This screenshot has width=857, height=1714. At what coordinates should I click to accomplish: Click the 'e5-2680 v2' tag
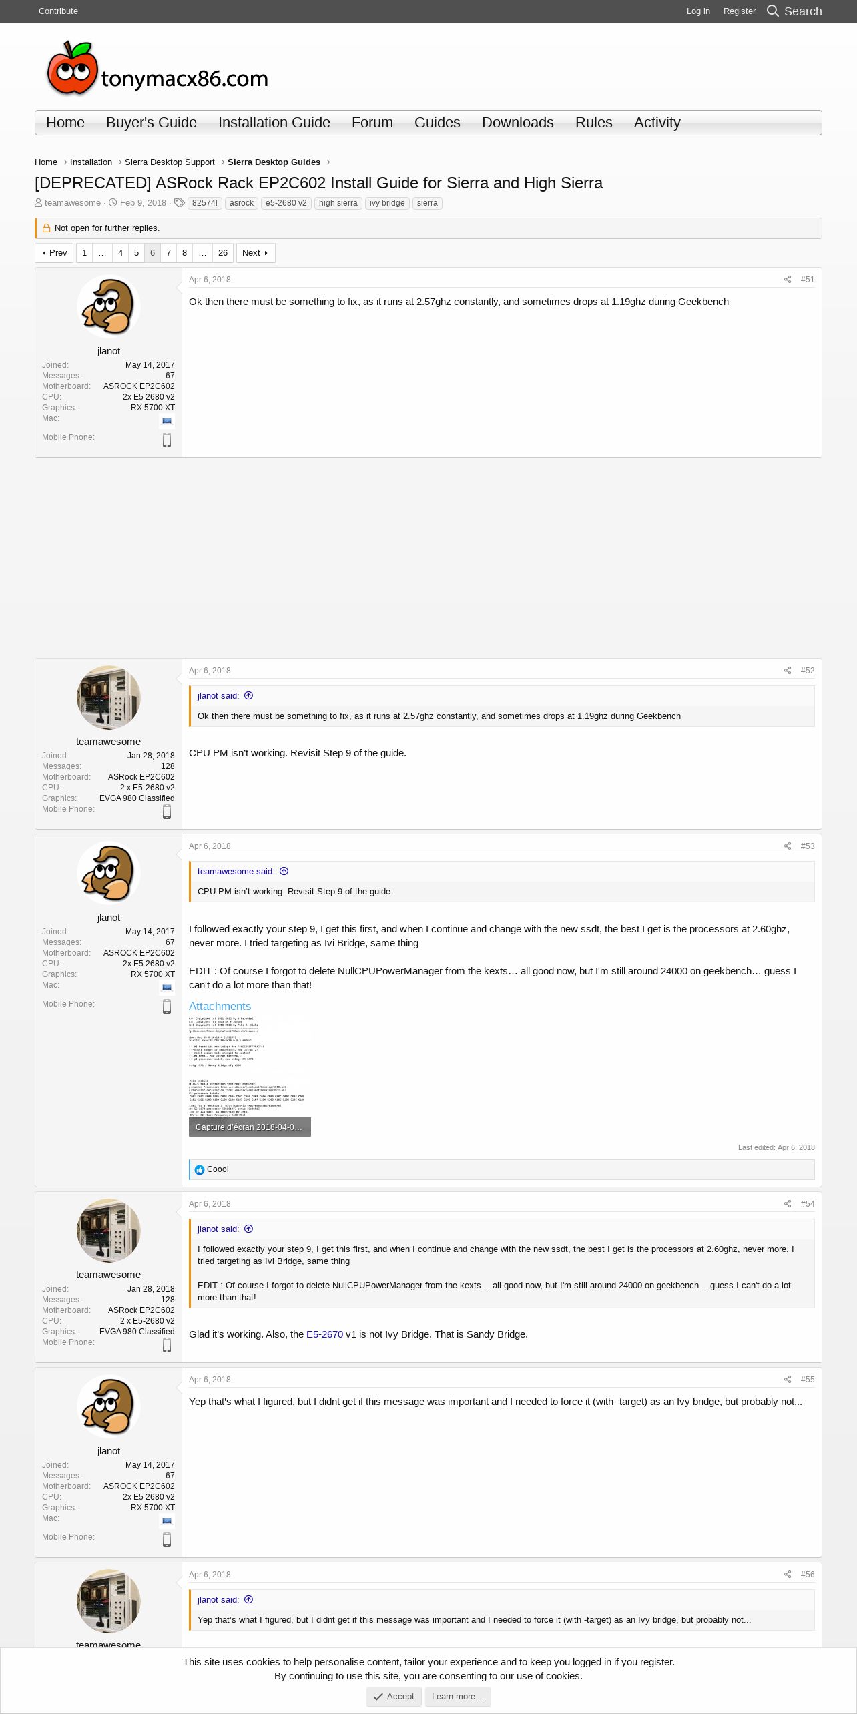pyautogui.click(x=286, y=203)
